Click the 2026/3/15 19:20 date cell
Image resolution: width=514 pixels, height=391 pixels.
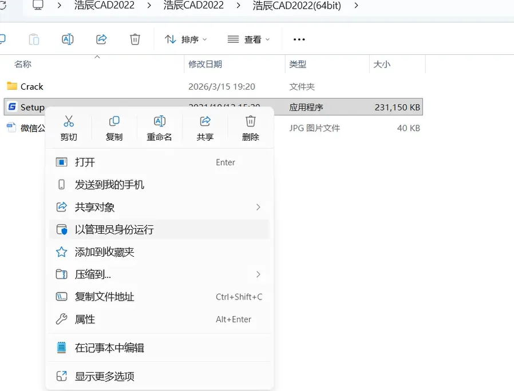(222, 86)
